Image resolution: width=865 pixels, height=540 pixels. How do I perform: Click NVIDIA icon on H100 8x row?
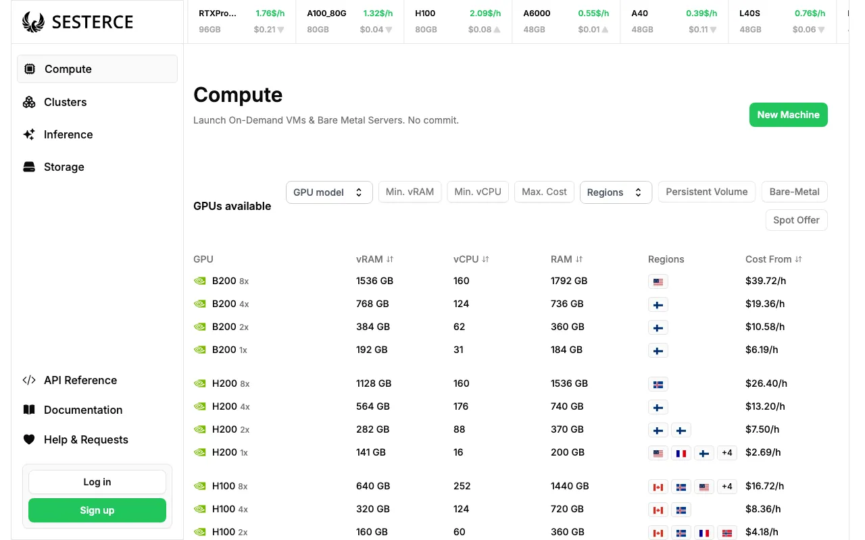pyautogui.click(x=199, y=486)
